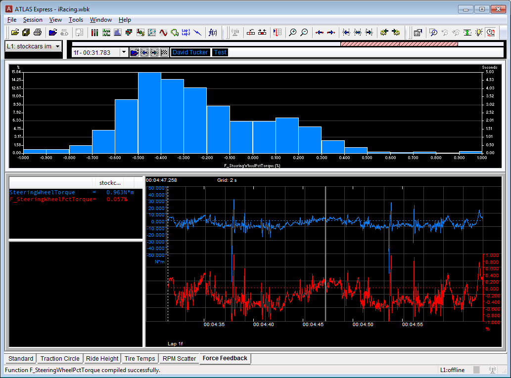This screenshot has height=378, width=511.
Task: Open the Tools menu
Action: tap(76, 20)
